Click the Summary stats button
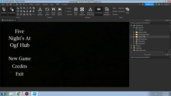171x96 pixels. pyautogui.click(x=121, y=11)
